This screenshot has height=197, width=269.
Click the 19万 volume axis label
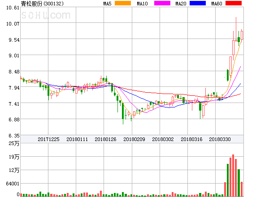click(x=14, y=157)
